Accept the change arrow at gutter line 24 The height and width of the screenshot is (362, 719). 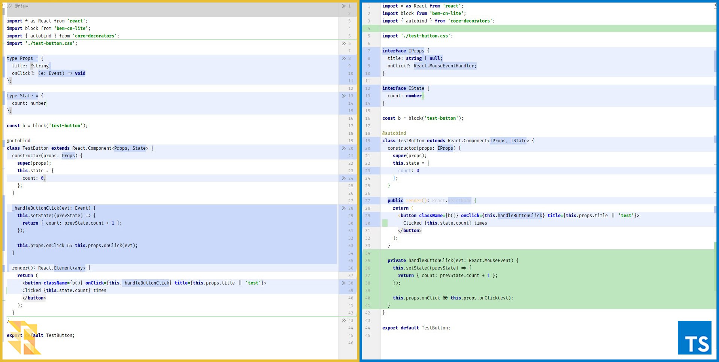click(x=344, y=178)
